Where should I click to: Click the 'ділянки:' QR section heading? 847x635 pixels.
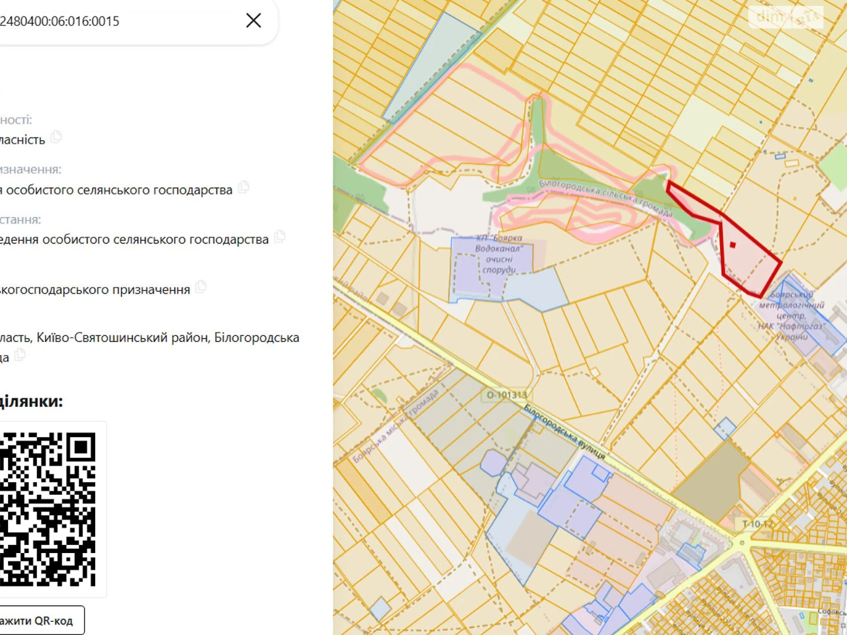coord(32,401)
